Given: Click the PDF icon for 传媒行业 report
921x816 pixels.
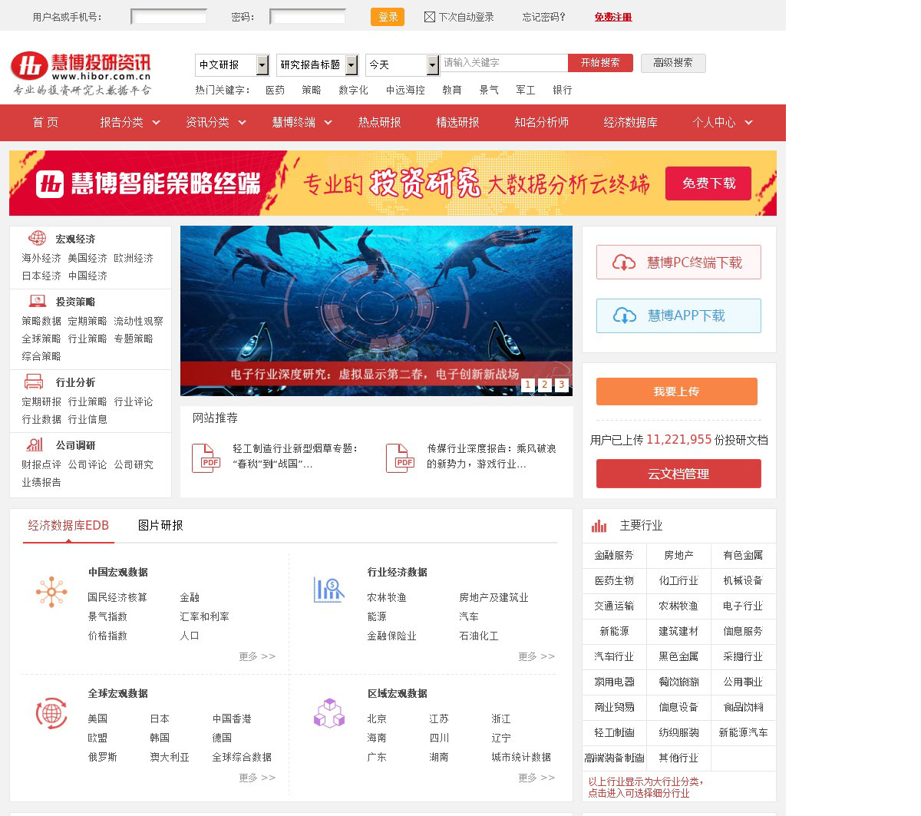Looking at the screenshot, I should coord(400,458).
